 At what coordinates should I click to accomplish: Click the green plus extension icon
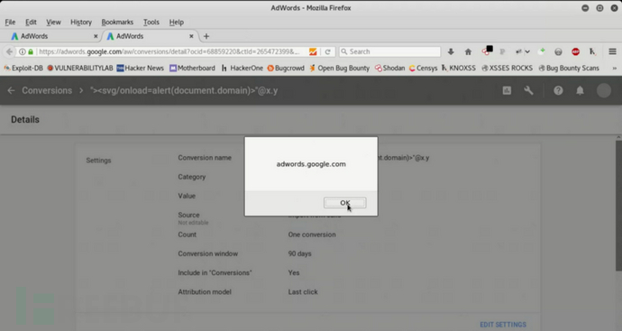541,51
